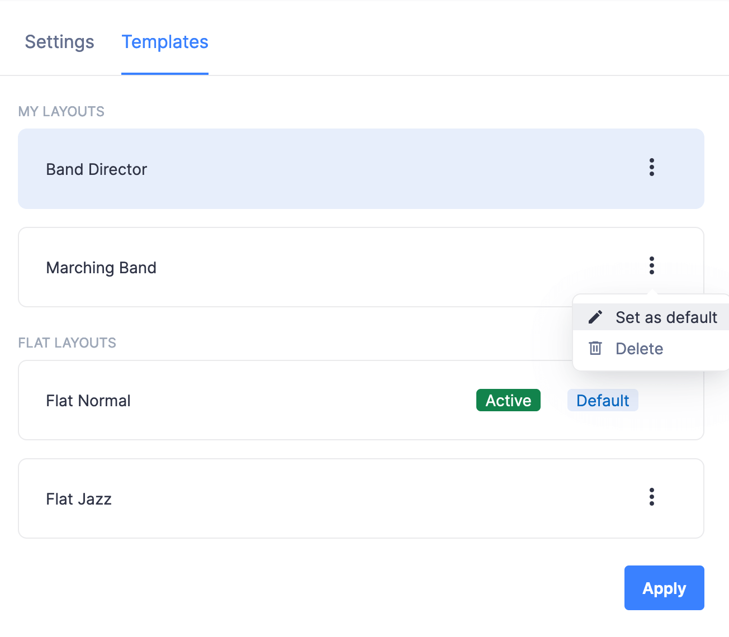This screenshot has width=729, height=637.
Task: Click the trash can icon in popup
Action: pos(595,349)
